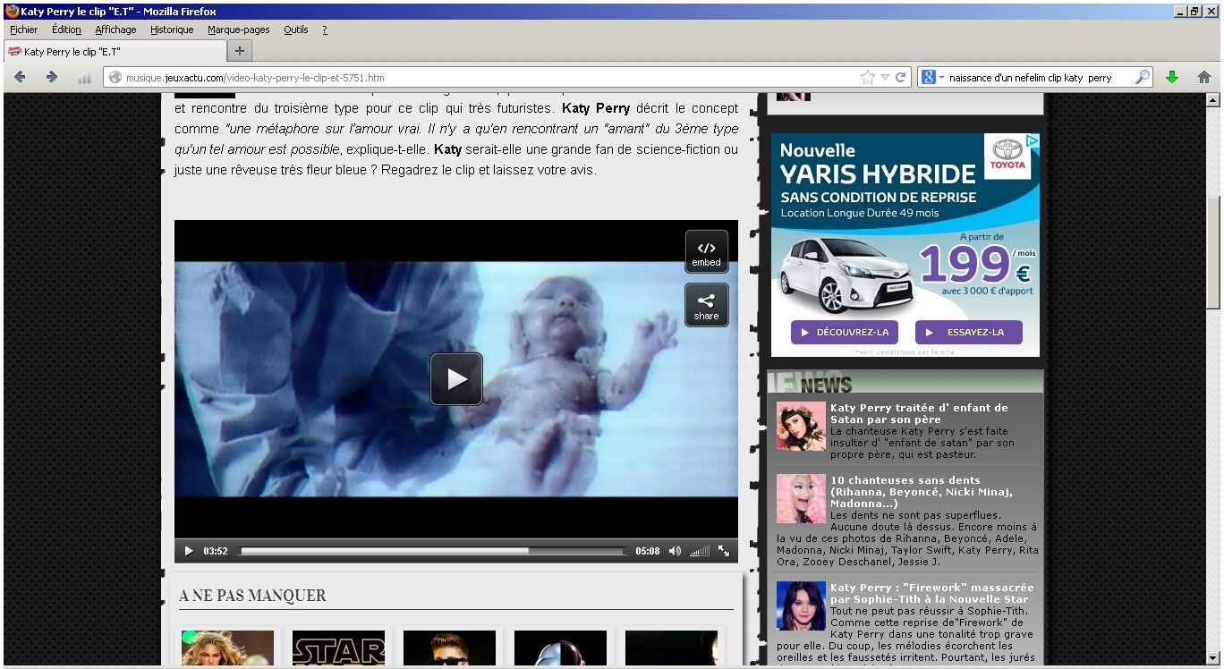Click the "A NE PAS MANQUER" heading
Image resolution: width=1224 pixels, height=669 pixels.
[x=252, y=596]
